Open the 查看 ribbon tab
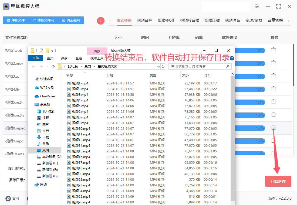Viewport: 297px width, 205px height. click(x=79, y=58)
